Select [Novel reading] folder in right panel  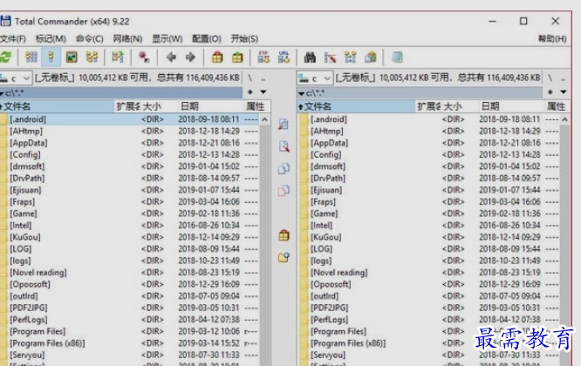pos(428,273)
